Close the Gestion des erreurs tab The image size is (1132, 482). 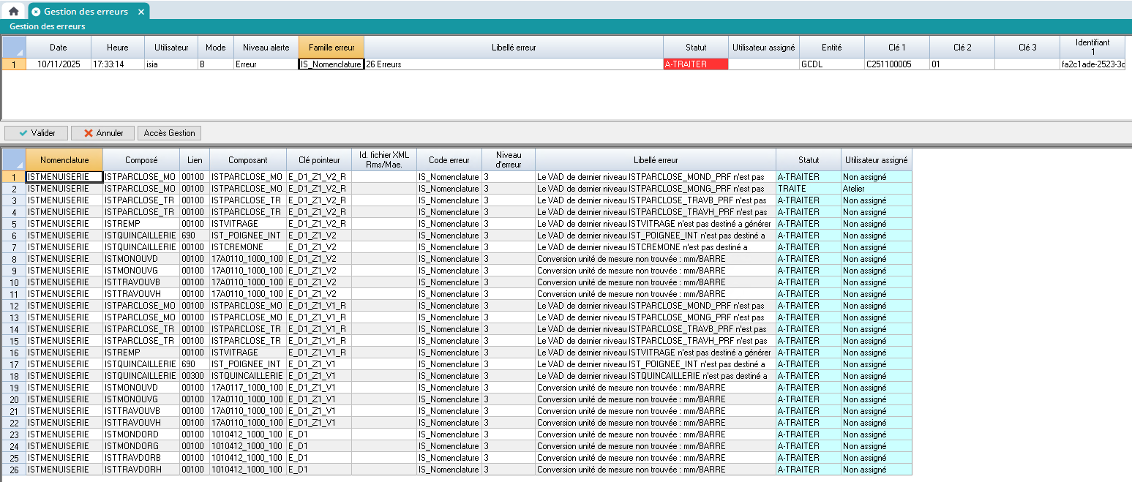tap(141, 12)
